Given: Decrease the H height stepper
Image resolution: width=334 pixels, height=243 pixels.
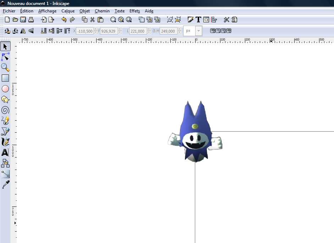Looking at the screenshot, I should 179,33.
